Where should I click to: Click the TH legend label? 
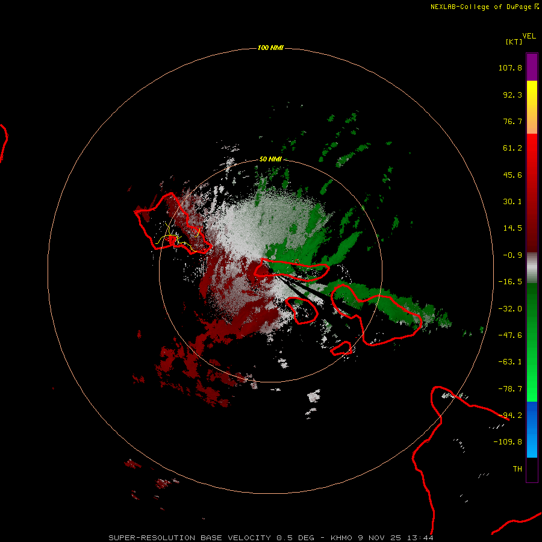pyautogui.click(x=517, y=469)
